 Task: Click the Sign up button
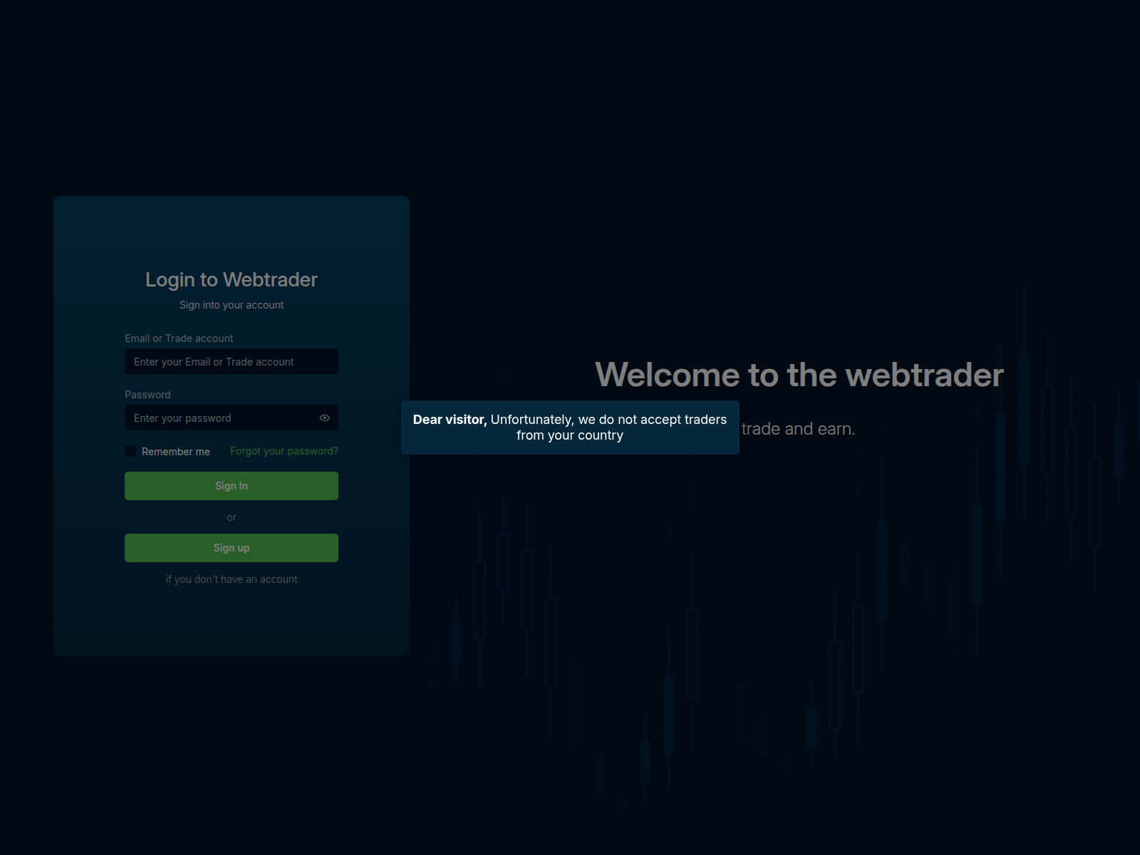232,548
